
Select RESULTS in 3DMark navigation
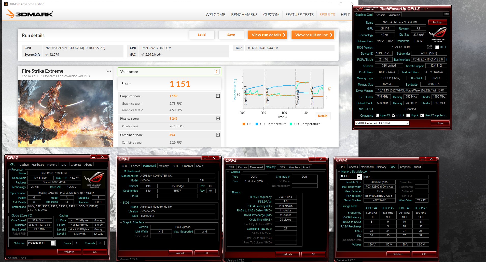[327, 15]
